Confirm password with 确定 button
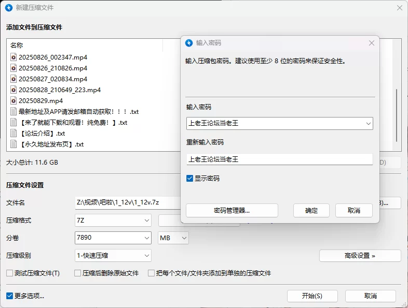408x308 pixels. pos(311,211)
